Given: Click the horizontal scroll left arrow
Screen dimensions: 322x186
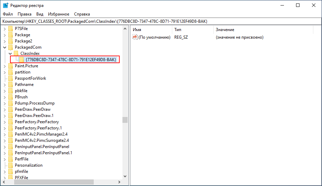Looking at the screenshot, I should click(x=4, y=182).
